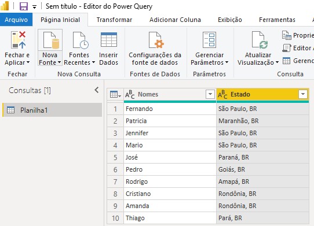
Task: Switch to Exibição tab
Action: (230, 20)
